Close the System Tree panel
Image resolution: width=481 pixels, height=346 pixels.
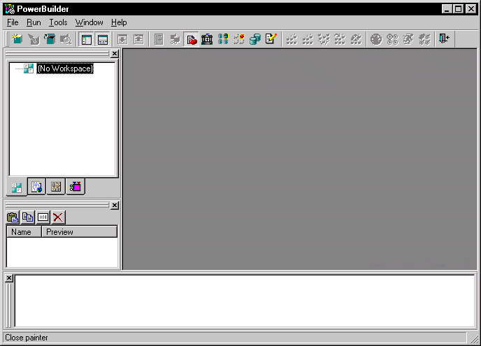click(115, 54)
